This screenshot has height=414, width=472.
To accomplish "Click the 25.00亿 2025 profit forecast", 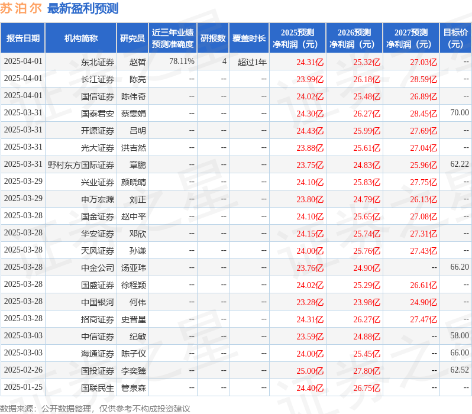I will (x=310, y=371).
